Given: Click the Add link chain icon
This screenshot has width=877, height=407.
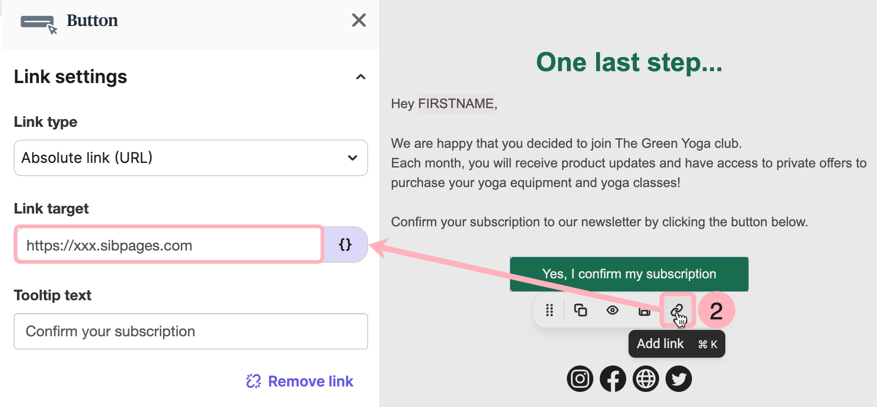Looking at the screenshot, I should pyautogui.click(x=677, y=311).
